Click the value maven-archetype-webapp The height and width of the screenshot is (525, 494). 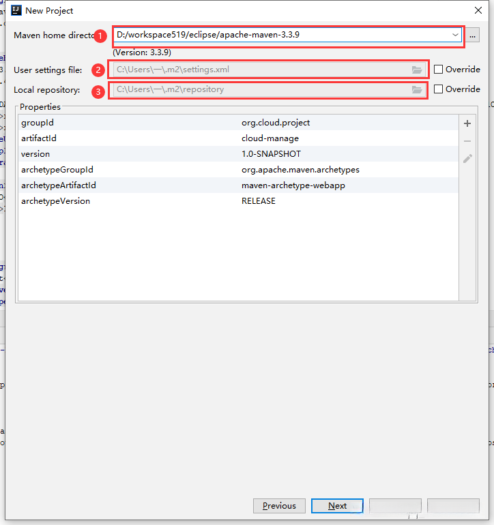coord(293,185)
